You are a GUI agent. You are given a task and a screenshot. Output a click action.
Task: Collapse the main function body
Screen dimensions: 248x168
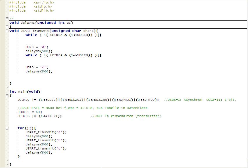click(x=7, y=96)
